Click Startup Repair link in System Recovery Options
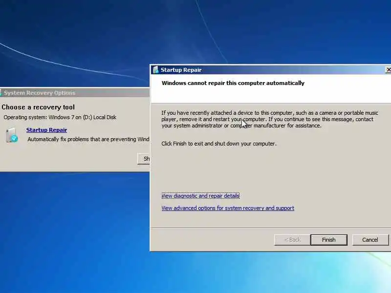The height and width of the screenshot is (293, 391). click(x=46, y=130)
